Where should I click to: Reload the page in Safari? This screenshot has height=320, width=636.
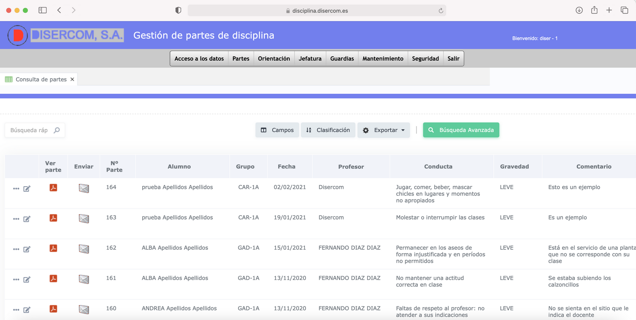coord(441,11)
